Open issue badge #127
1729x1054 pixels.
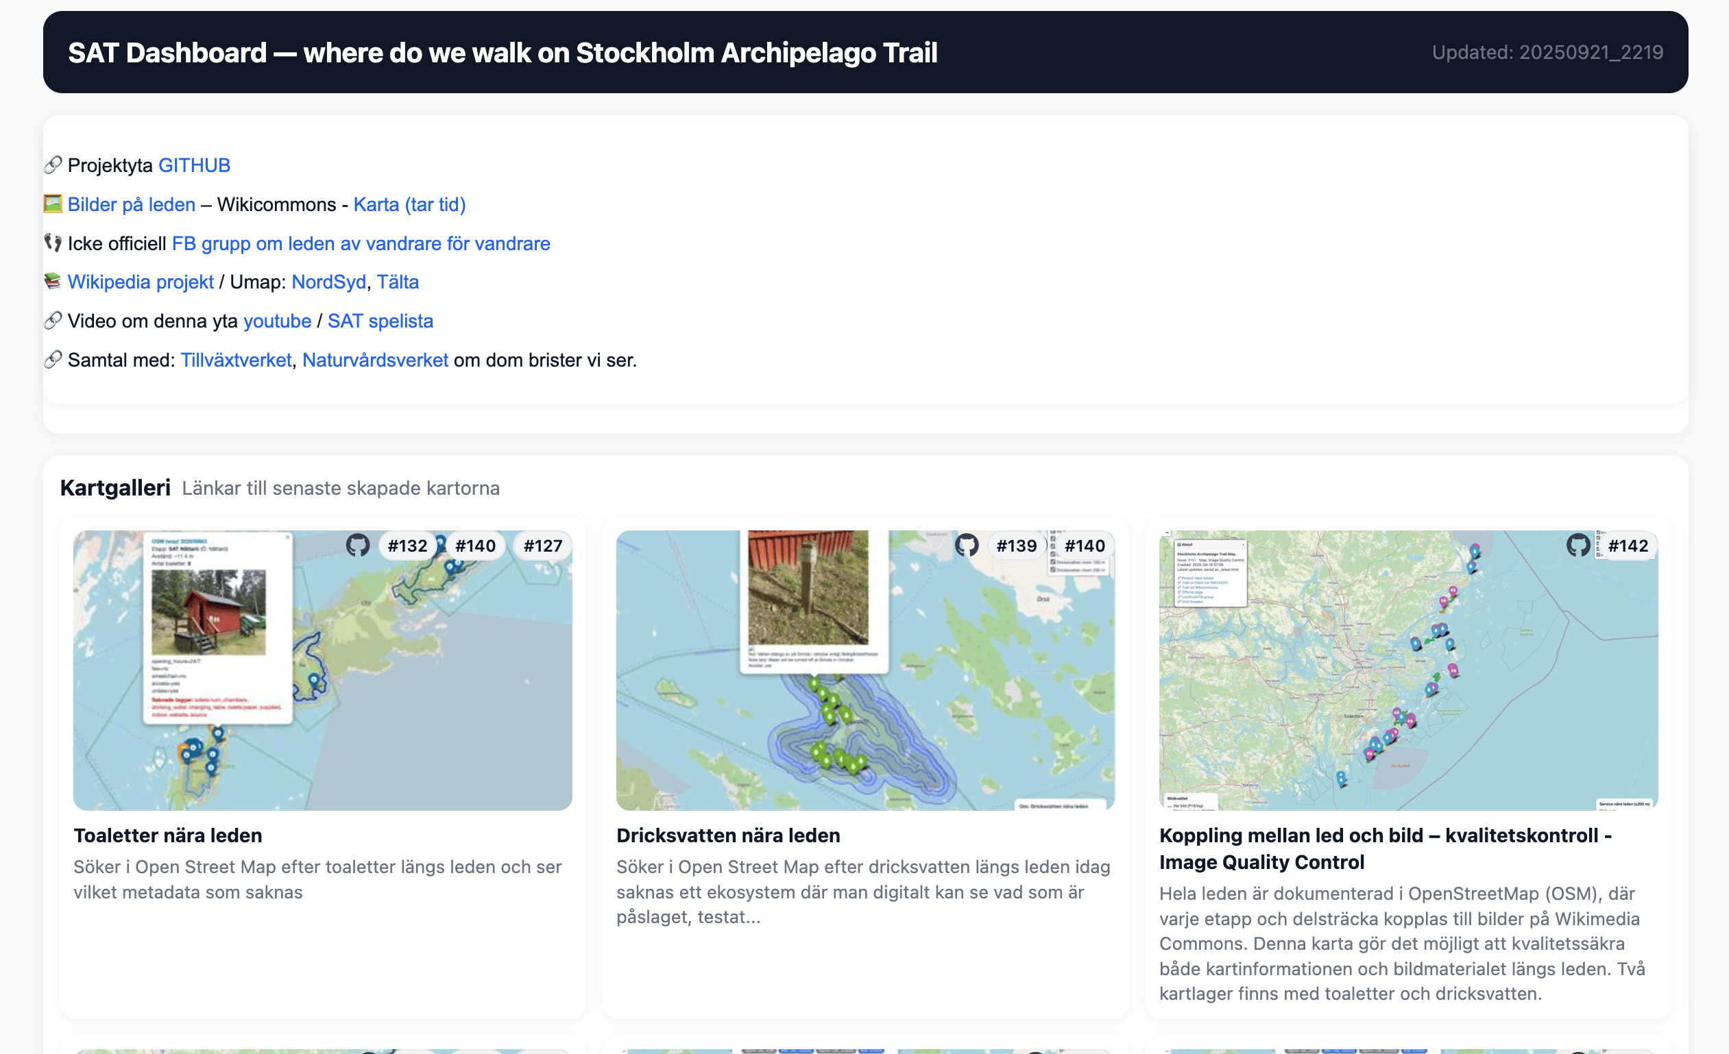(542, 546)
